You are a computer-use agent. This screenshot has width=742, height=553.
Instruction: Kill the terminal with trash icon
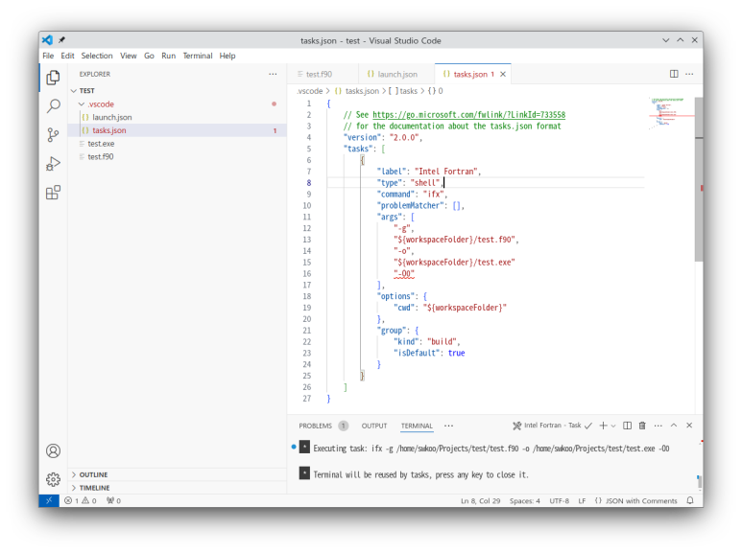coord(642,426)
